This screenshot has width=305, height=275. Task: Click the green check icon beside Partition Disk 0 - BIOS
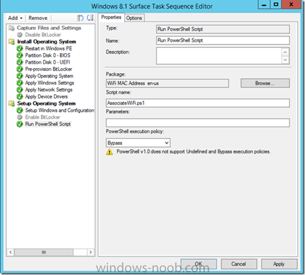point(20,55)
